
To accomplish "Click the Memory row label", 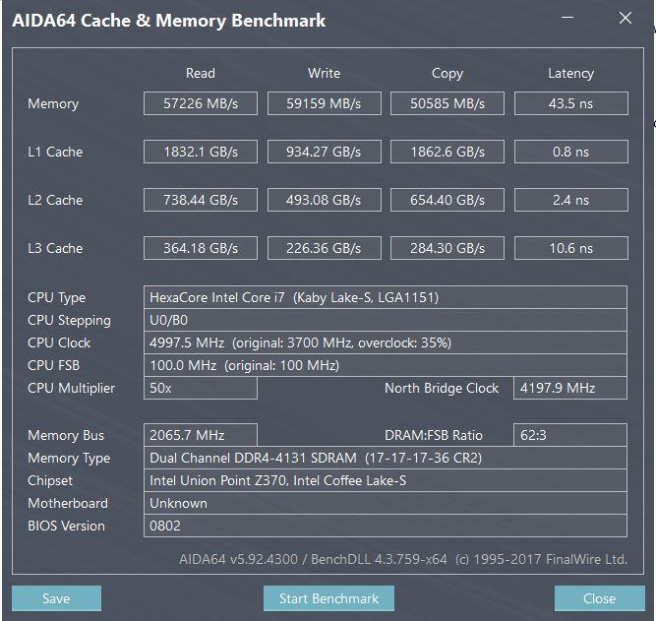I will (53, 104).
